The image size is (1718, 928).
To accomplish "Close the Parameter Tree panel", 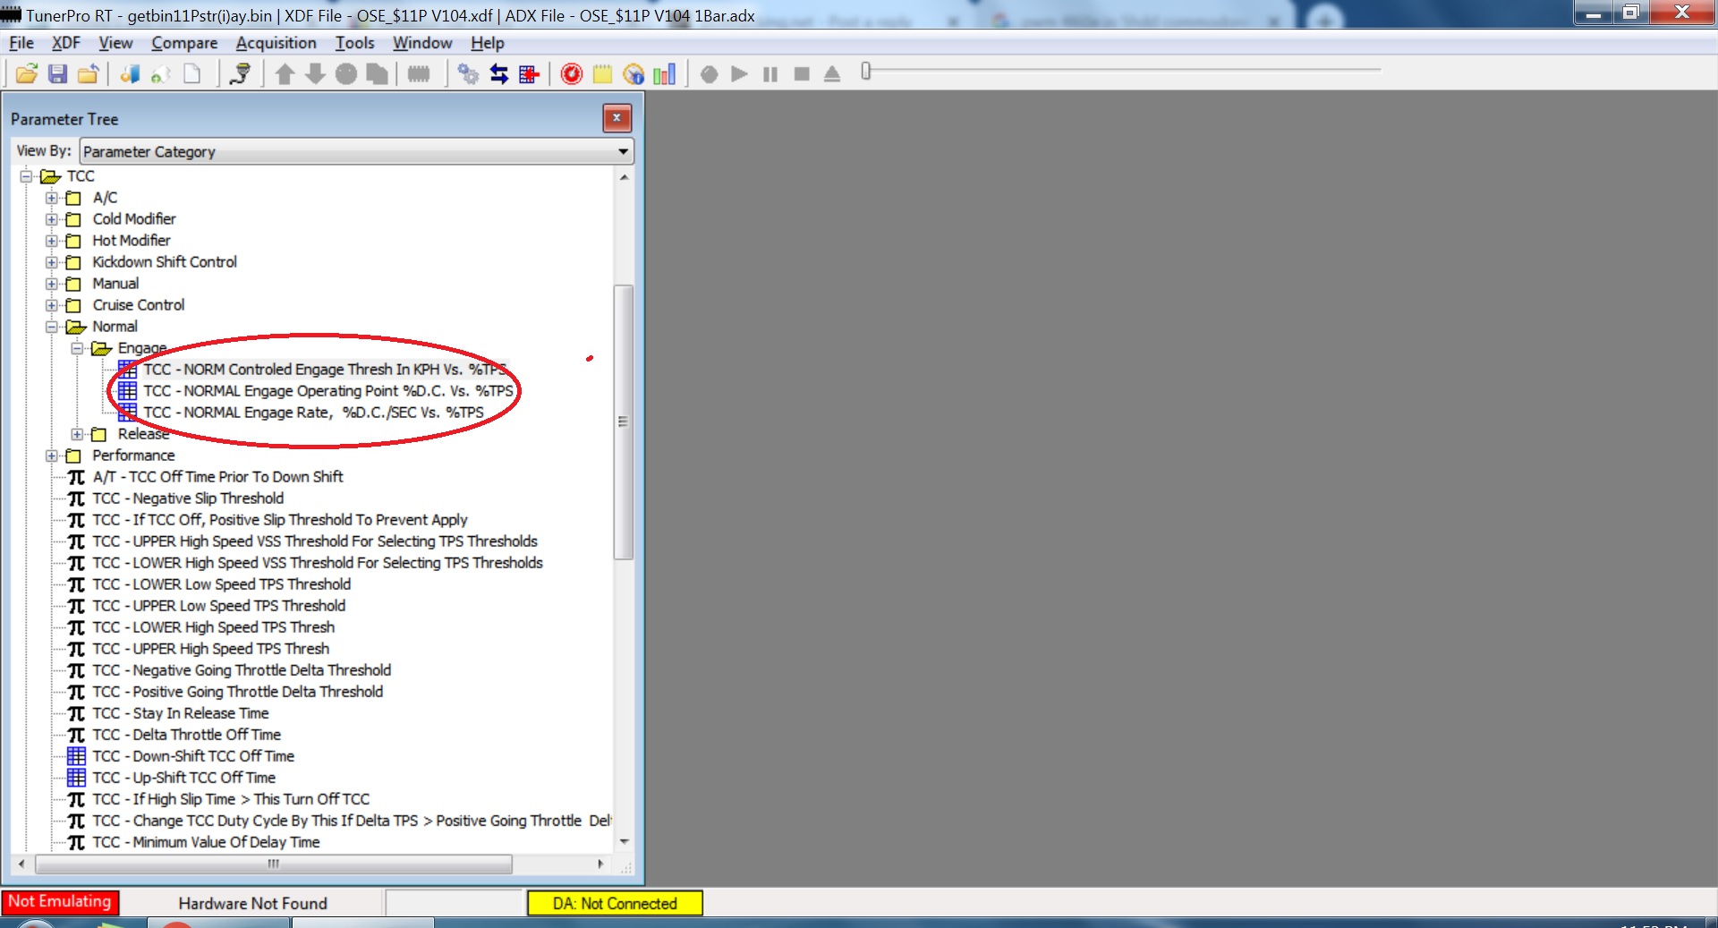I will (x=617, y=118).
